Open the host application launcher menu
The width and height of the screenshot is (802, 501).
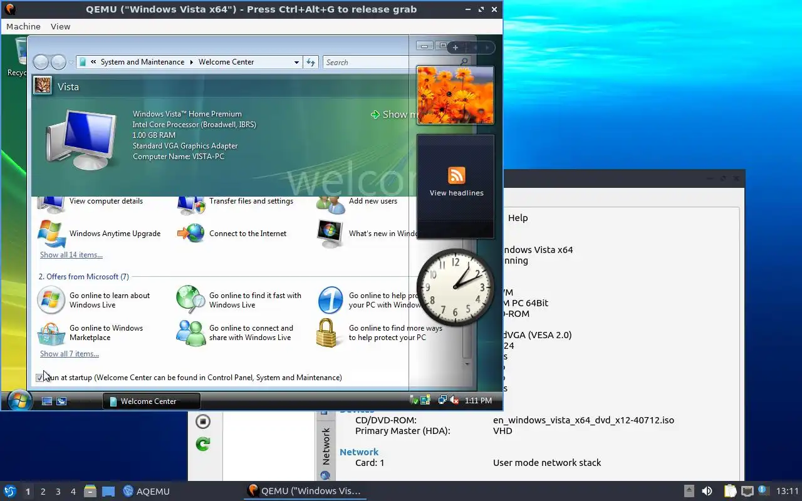pos(9,491)
